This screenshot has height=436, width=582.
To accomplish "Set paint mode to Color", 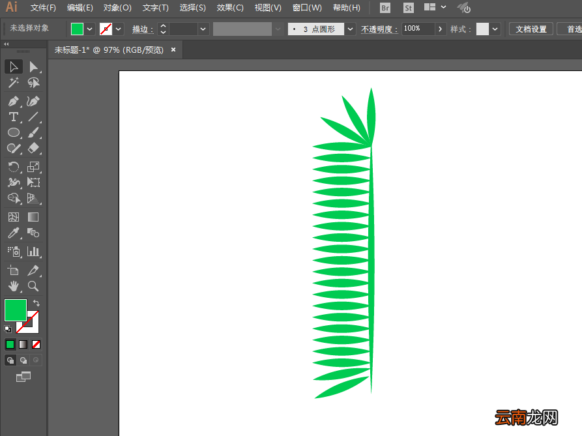I will pos(10,345).
